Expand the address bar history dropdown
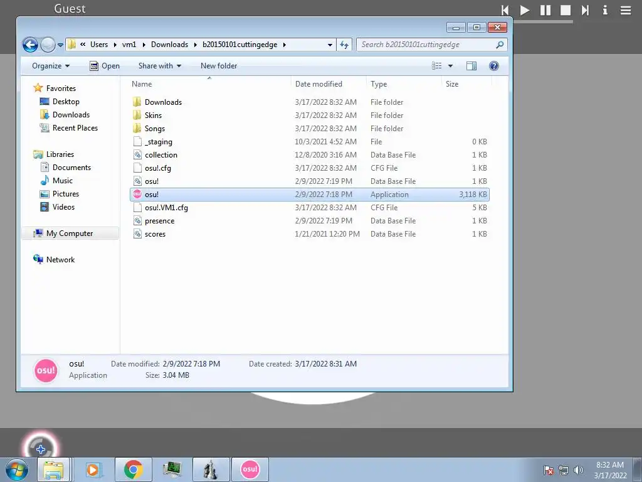Viewport: 642px width, 482px height. 330,45
